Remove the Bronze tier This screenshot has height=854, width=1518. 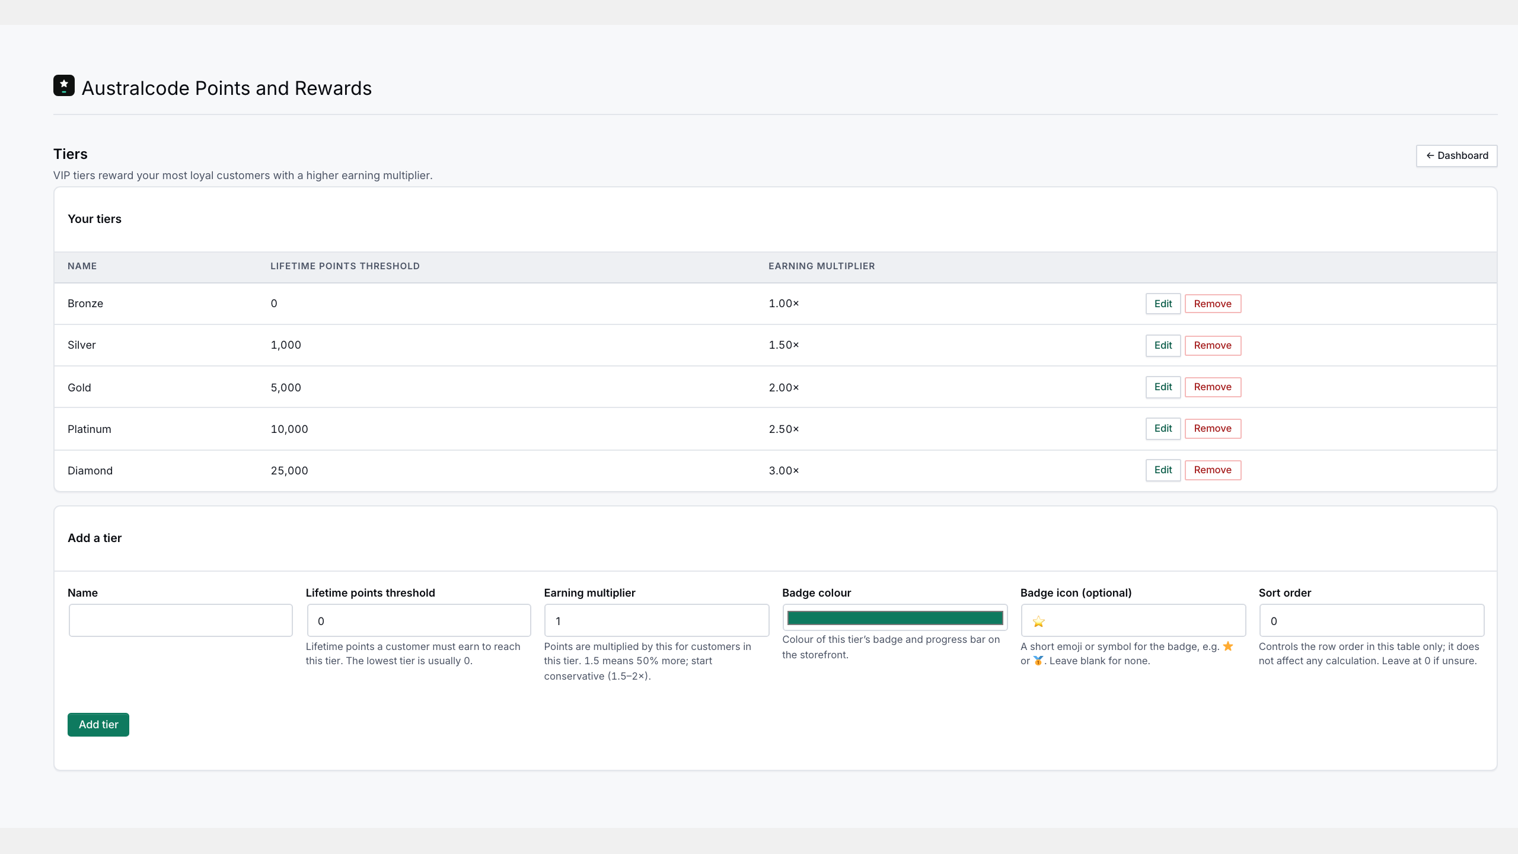coord(1213,304)
